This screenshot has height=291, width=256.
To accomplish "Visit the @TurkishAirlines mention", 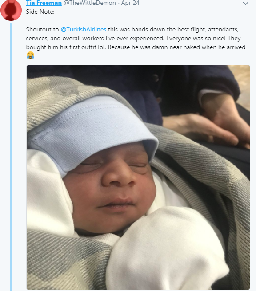I will point(84,30).
